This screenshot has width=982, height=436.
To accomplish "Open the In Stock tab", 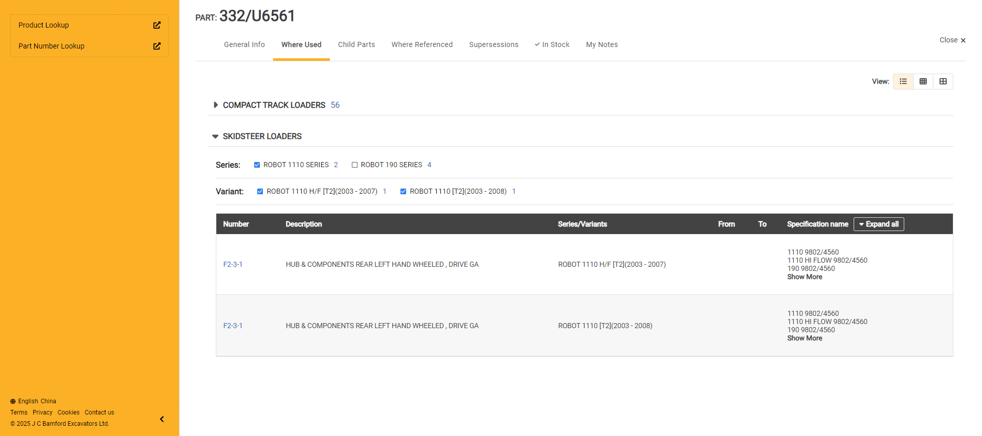I will (552, 44).
